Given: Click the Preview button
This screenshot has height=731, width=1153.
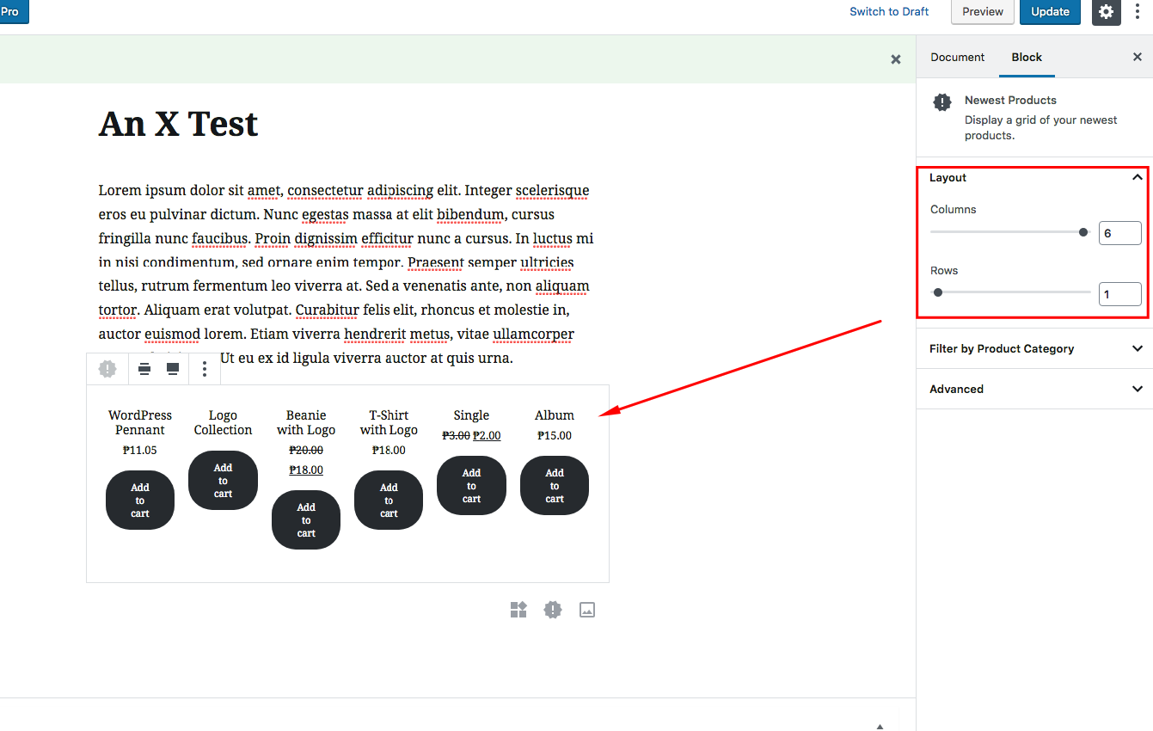Looking at the screenshot, I should pyautogui.click(x=983, y=11).
